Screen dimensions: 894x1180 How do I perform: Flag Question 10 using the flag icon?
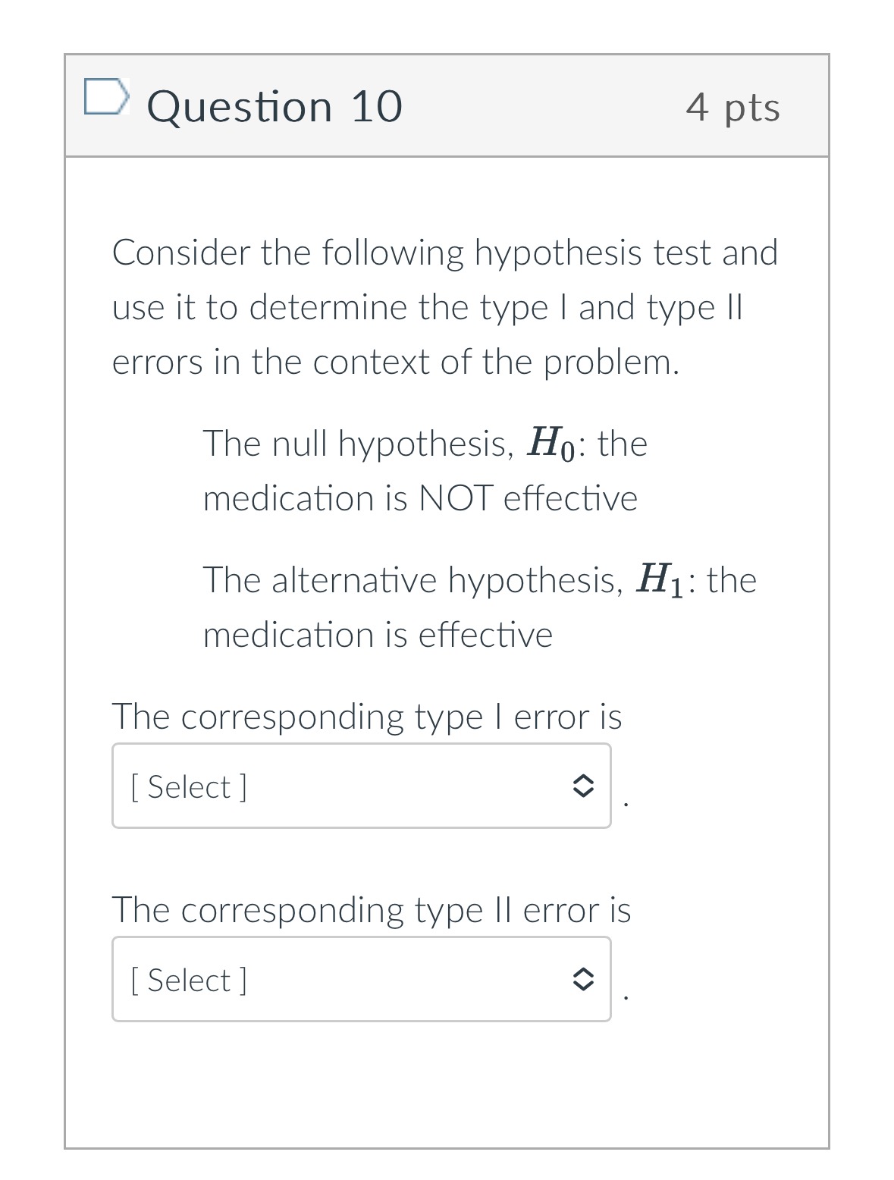(x=104, y=96)
